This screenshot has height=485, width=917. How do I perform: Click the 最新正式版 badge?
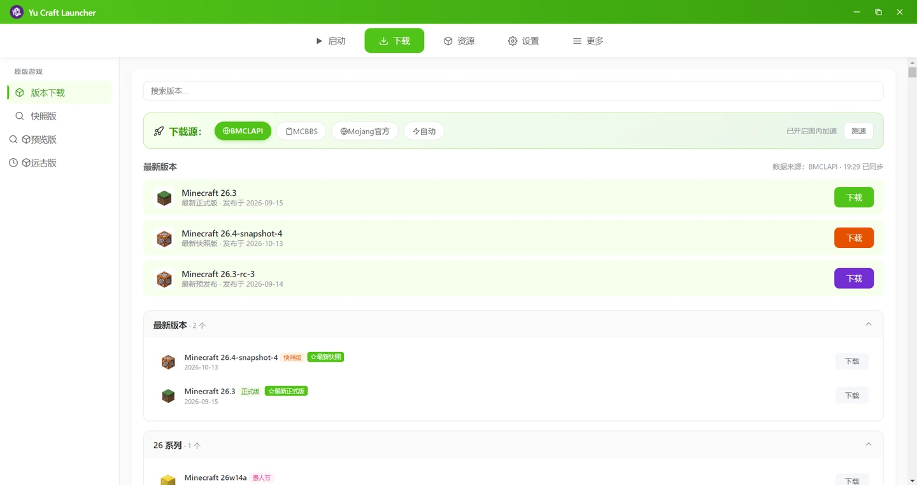(287, 391)
